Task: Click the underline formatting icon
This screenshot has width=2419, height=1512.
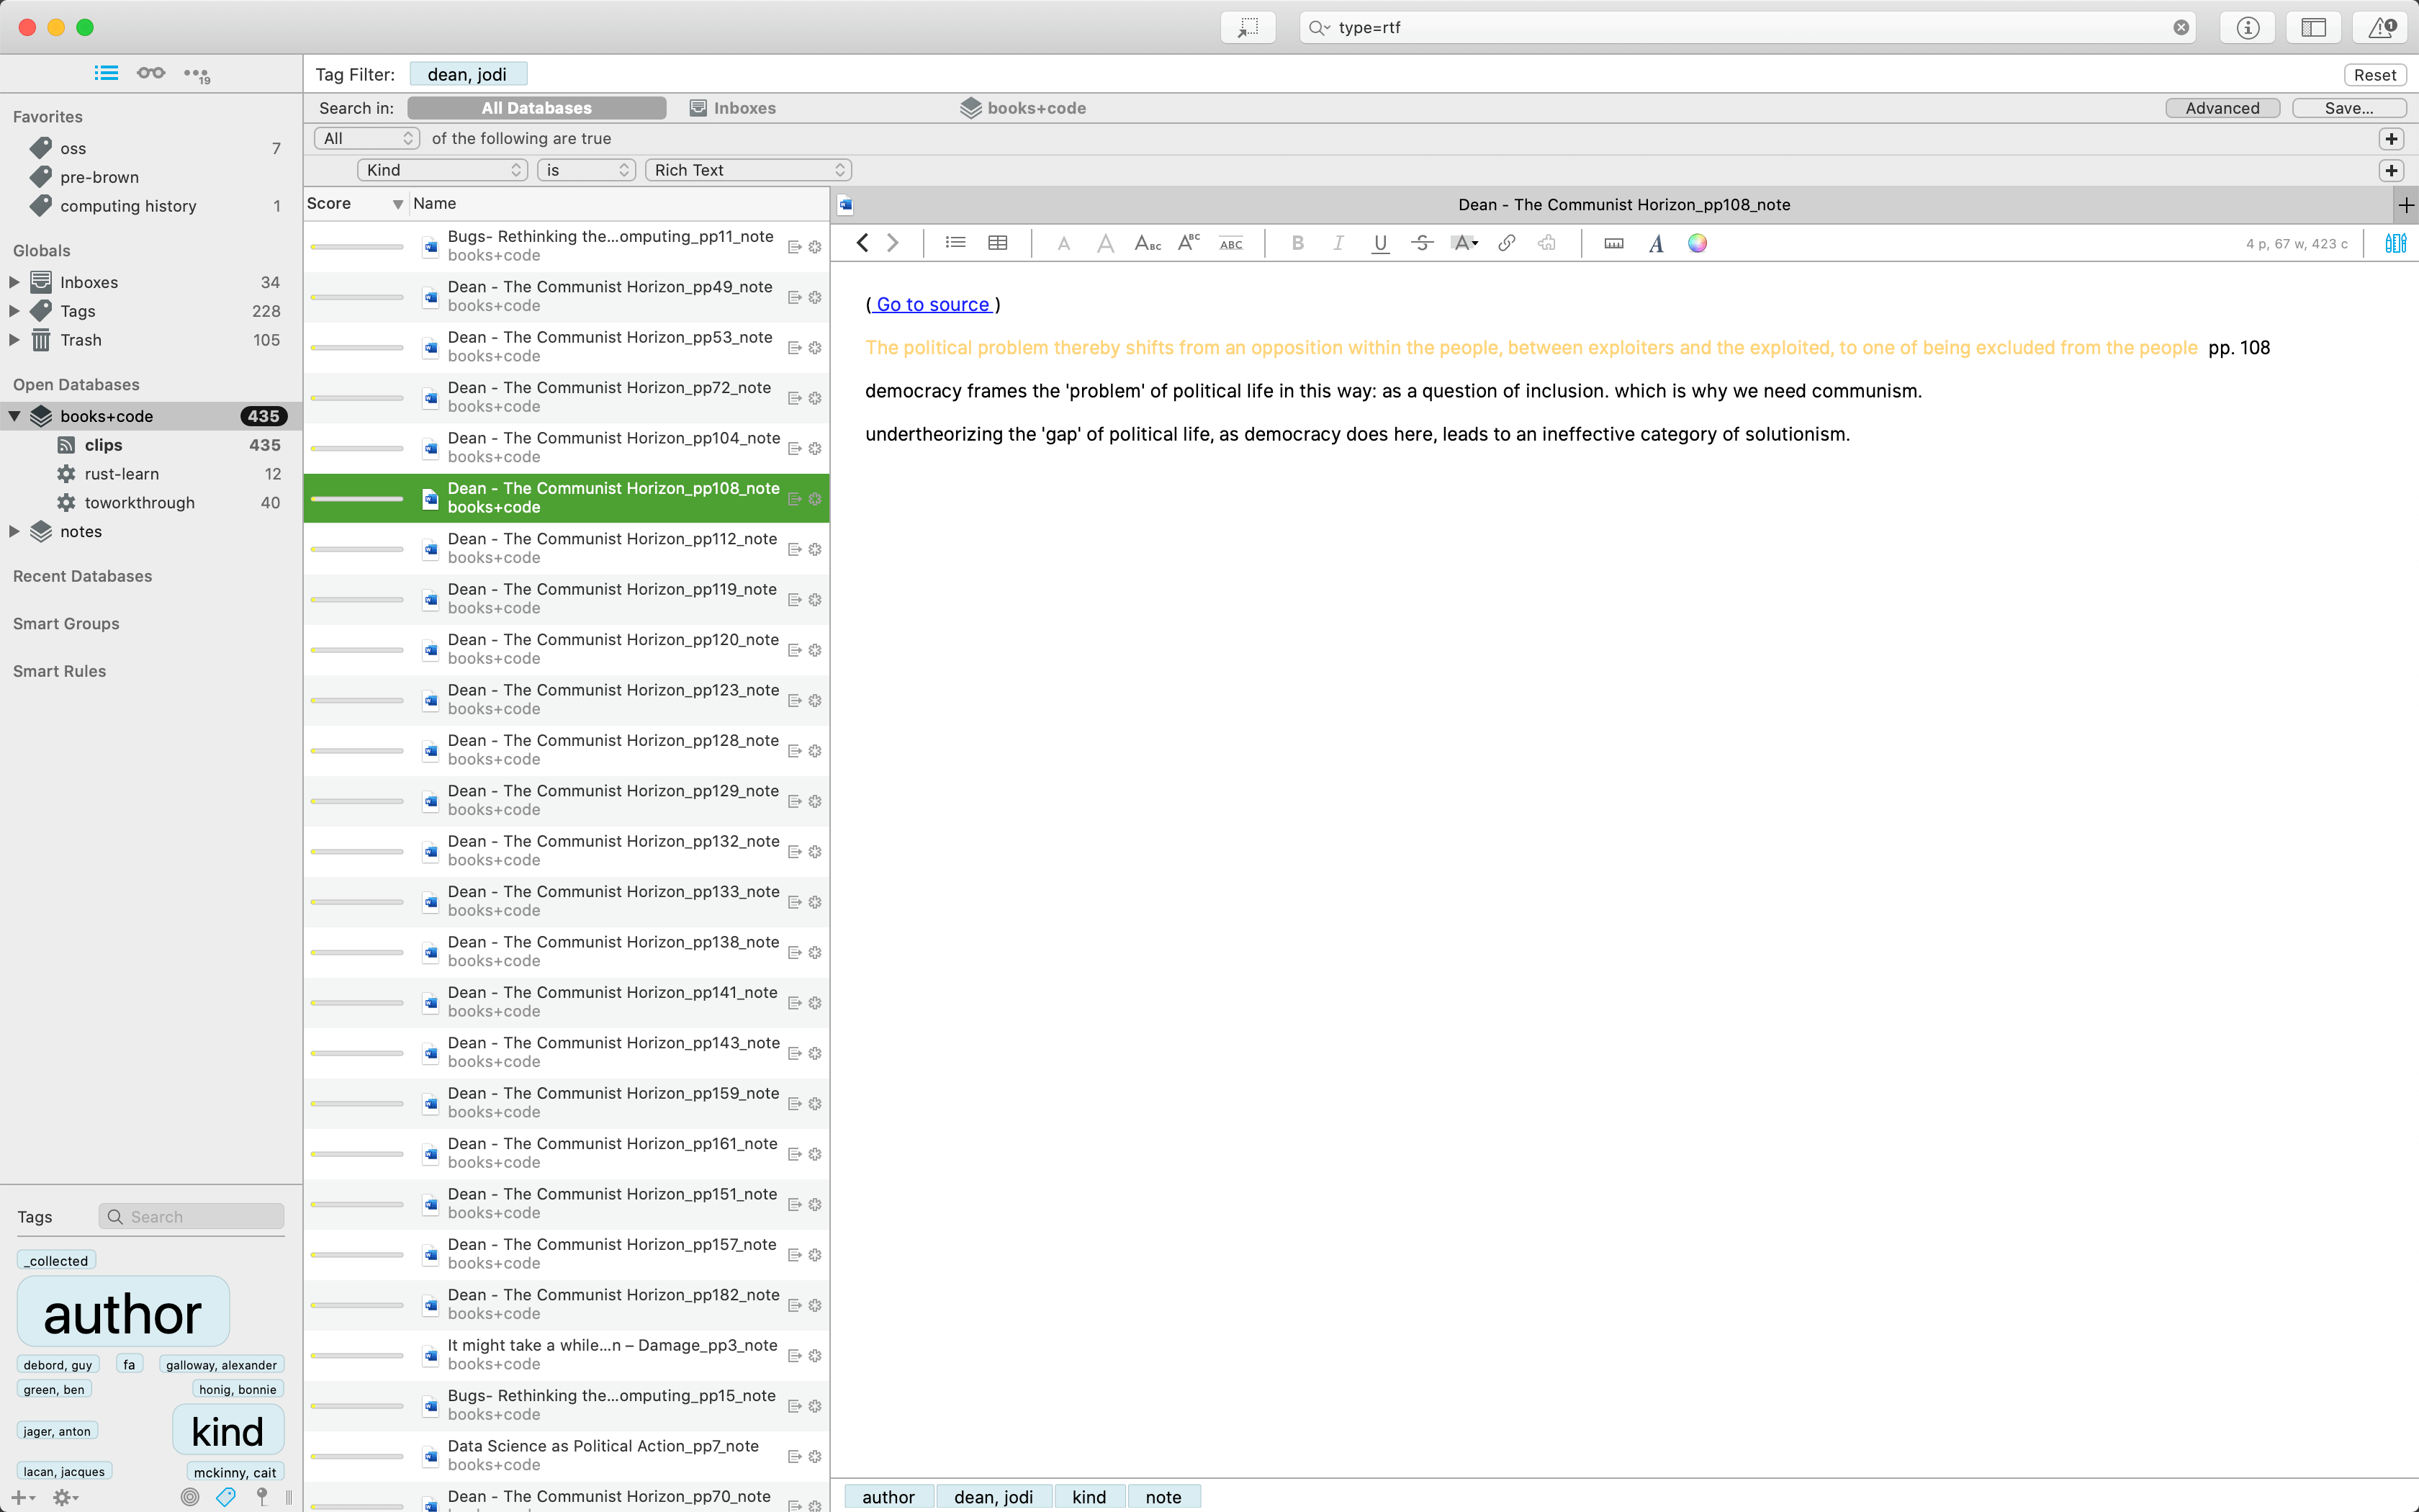Action: pos(1380,243)
